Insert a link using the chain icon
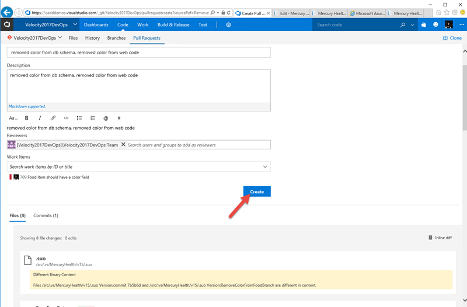The width and height of the screenshot is (467, 307). [53, 118]
